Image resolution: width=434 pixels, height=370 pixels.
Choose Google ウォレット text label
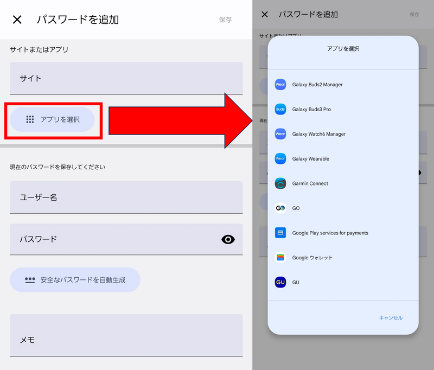pyautogui.click(x=312, y=258)
